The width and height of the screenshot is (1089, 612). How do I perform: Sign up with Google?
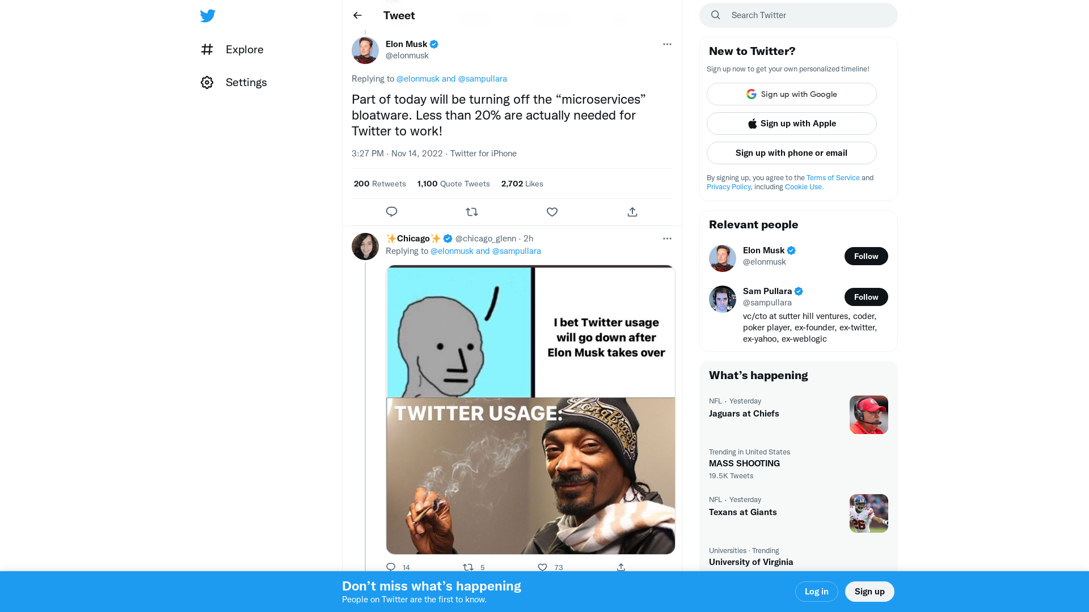[x=791, y=94]
